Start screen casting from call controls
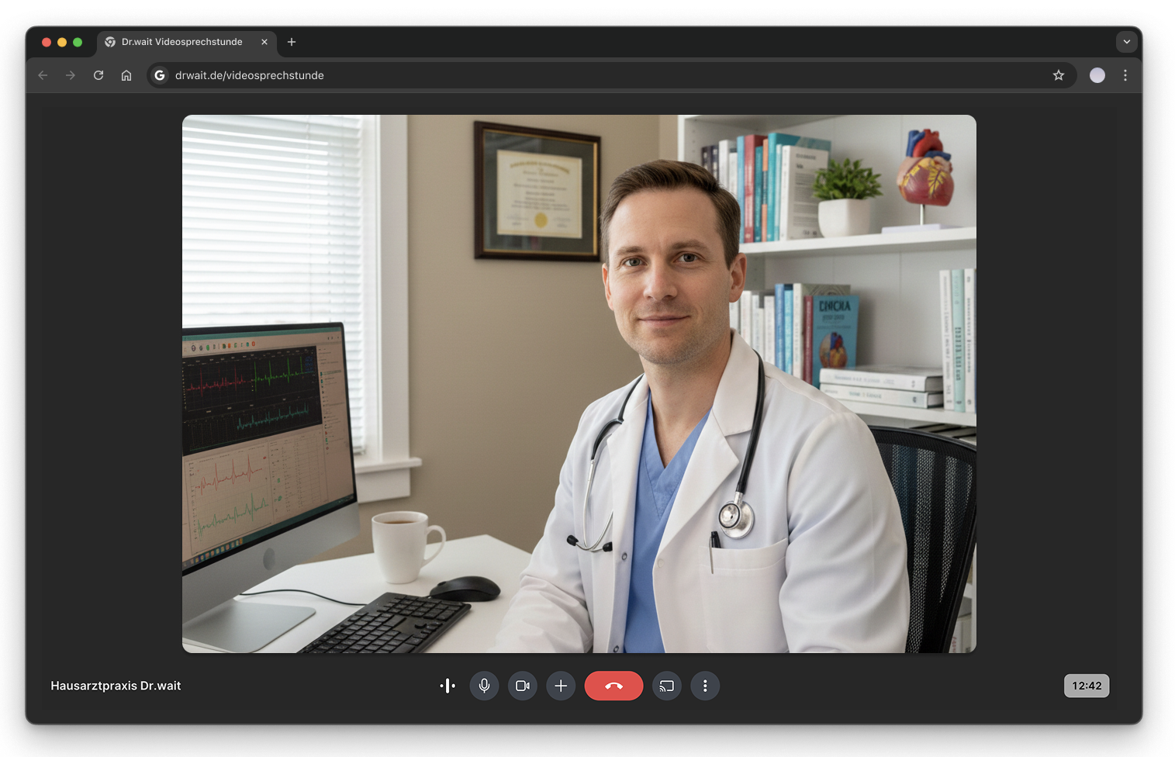 tap(667, 686)
